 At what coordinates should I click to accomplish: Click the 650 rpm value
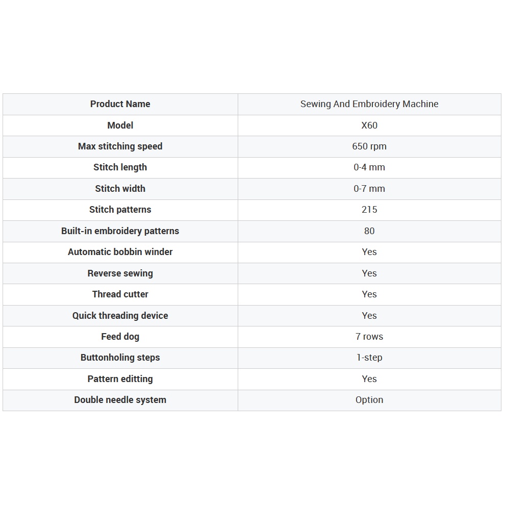369,146
